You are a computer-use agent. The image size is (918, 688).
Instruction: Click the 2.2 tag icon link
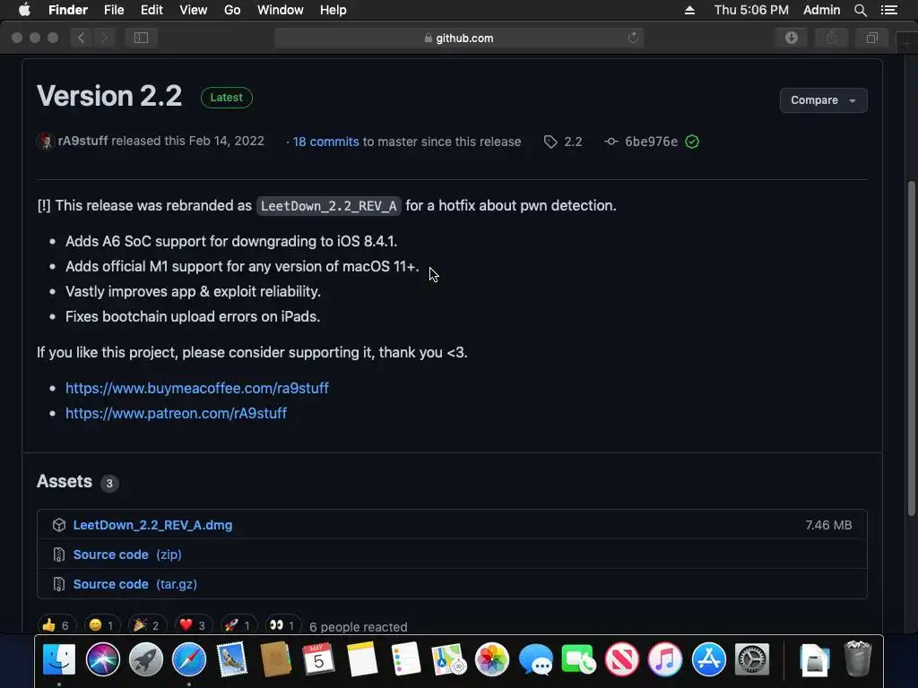coord(563,142)
